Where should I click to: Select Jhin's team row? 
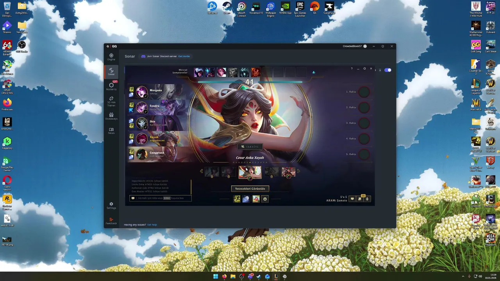click(x=159, y=123)
